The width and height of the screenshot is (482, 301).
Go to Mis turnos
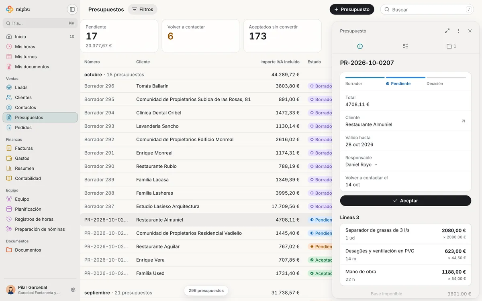click(x=40, y=57)
